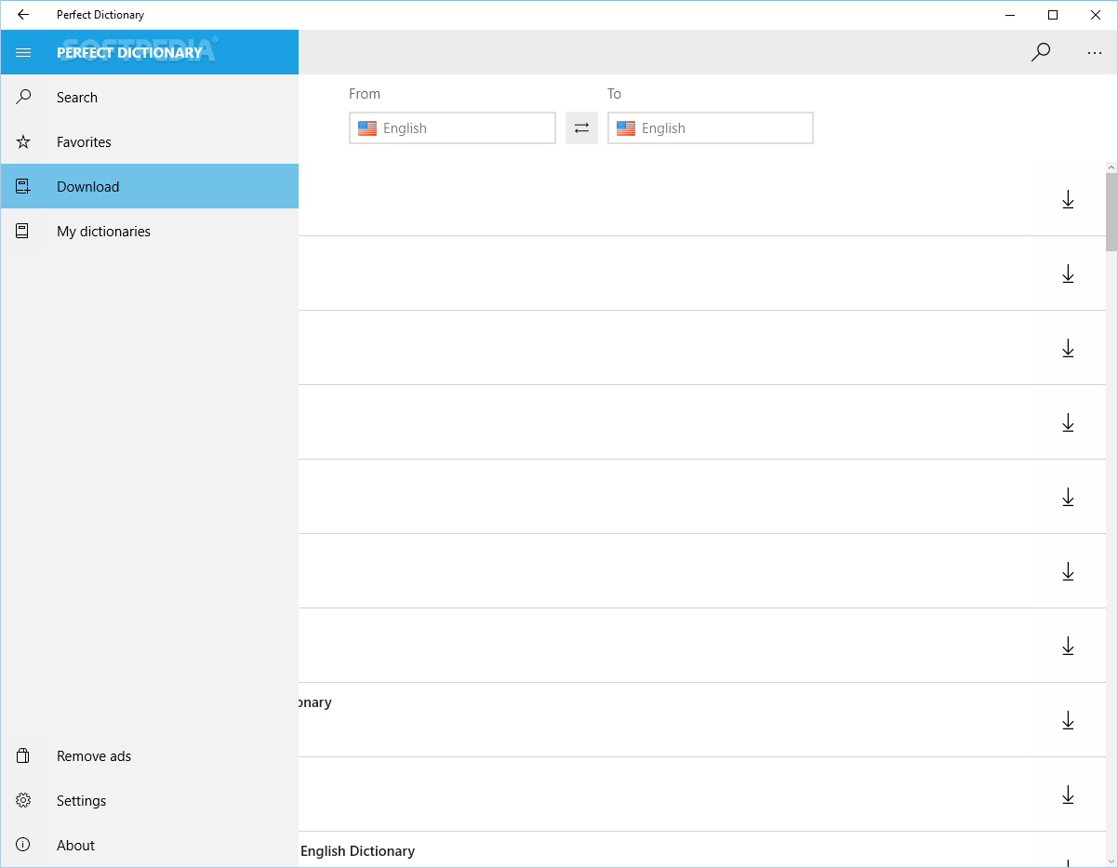1118x868 pixels.
Task: Minimize the Perfect Dictionary window
Action: tap(1010, 15)
